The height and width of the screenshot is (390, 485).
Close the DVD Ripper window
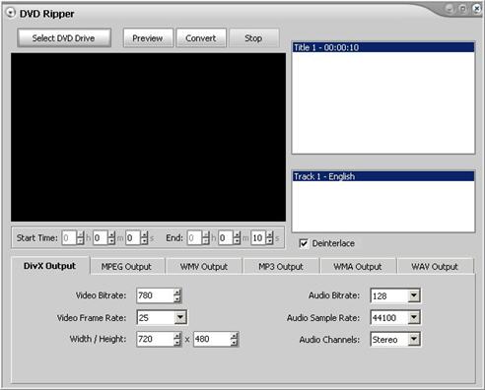(476, 9)
